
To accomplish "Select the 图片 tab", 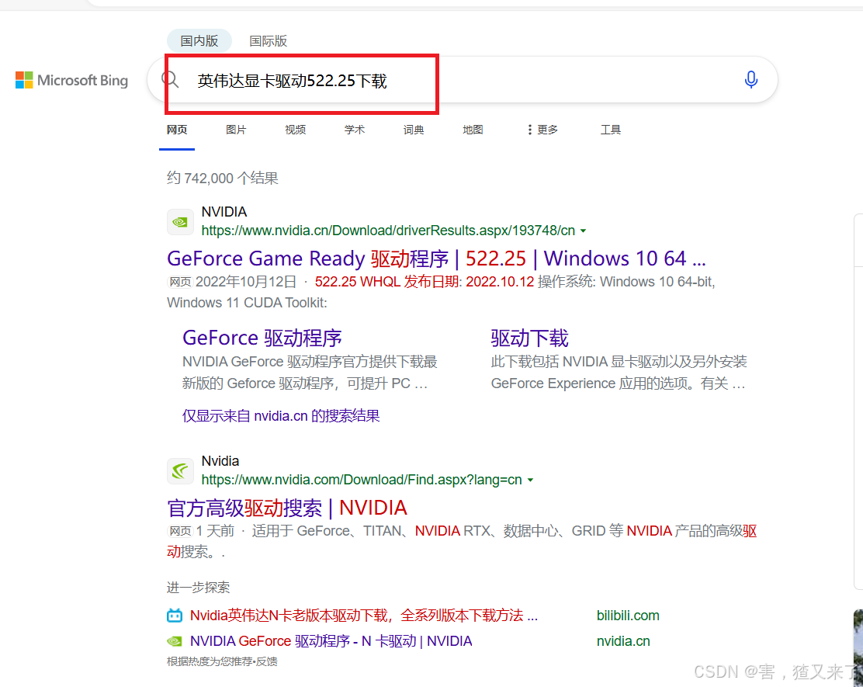I will coord(236,130).
